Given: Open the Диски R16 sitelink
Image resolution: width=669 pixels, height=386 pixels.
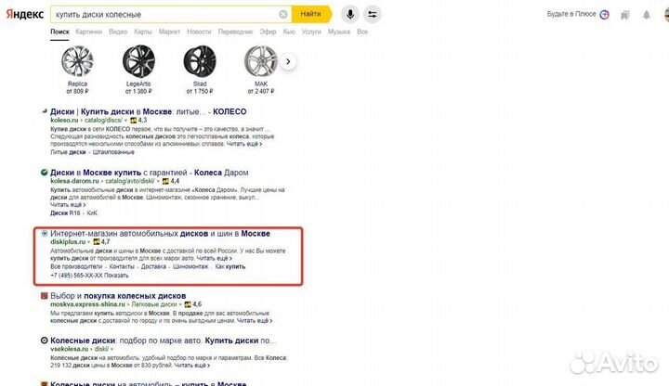Looking at the screenshot, I should 65,213.
